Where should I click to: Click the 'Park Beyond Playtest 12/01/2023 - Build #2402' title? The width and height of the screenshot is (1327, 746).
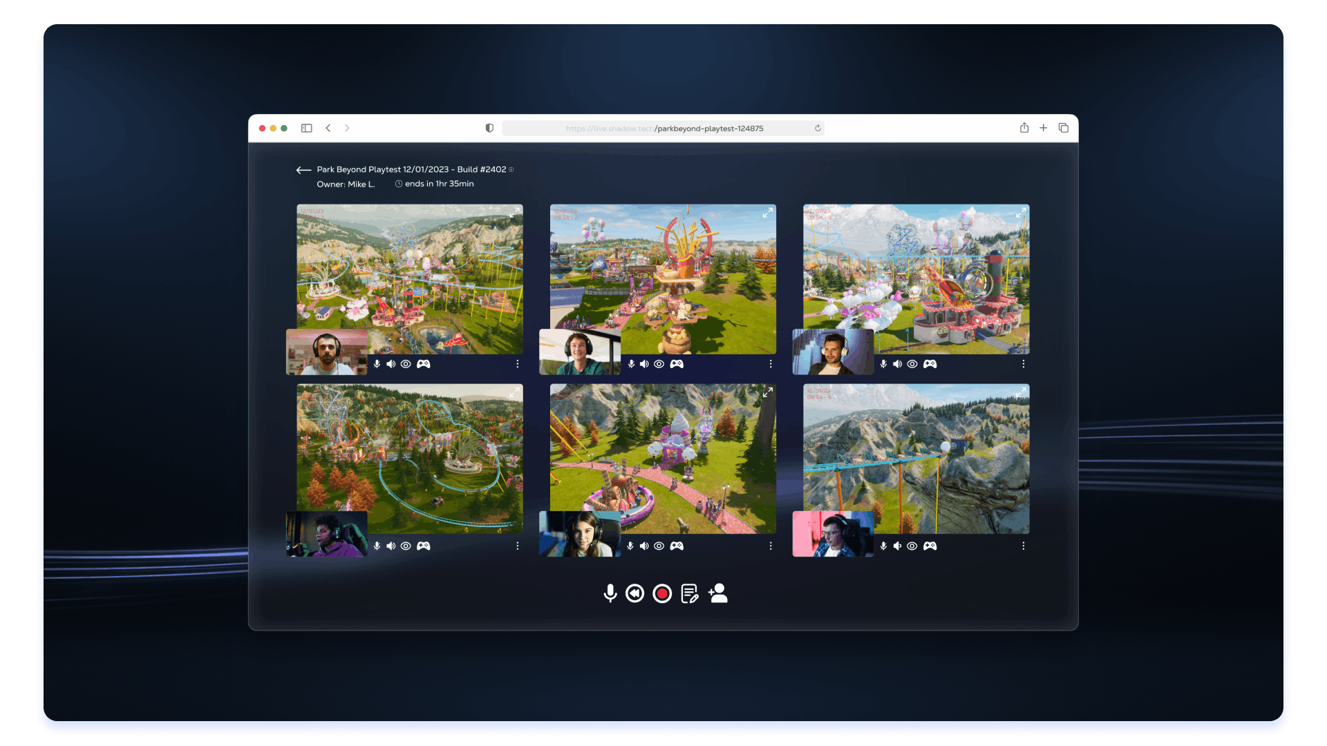411,170
